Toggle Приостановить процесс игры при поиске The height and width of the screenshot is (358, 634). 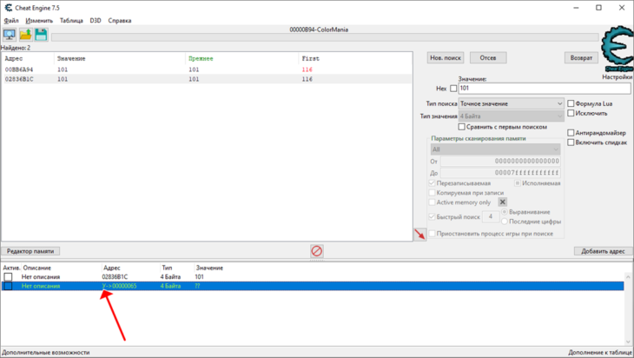[x=432, y=234]
